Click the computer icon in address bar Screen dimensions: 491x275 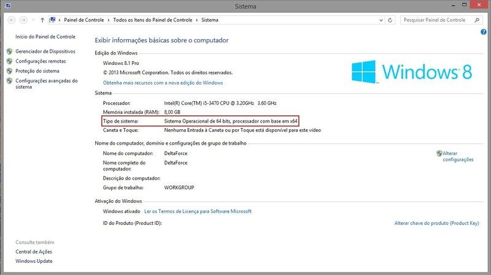[52, 20]
